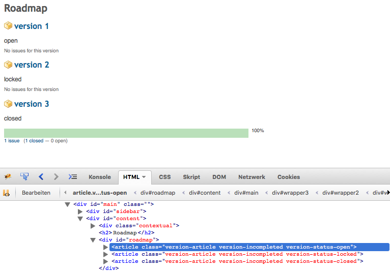Screen dimensions: 390x273
Task: Expand the version-status-locked article node
Action: coord(106,254)
